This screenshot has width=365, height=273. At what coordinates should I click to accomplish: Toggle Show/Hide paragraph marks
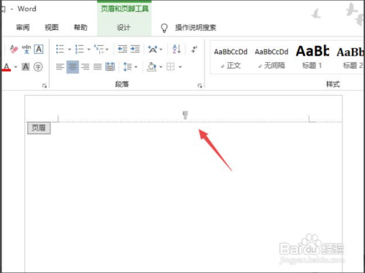pyautogui.click(x=194, y=49)
